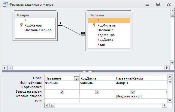Click the sort cell under КодДиска column

point(97,87)
